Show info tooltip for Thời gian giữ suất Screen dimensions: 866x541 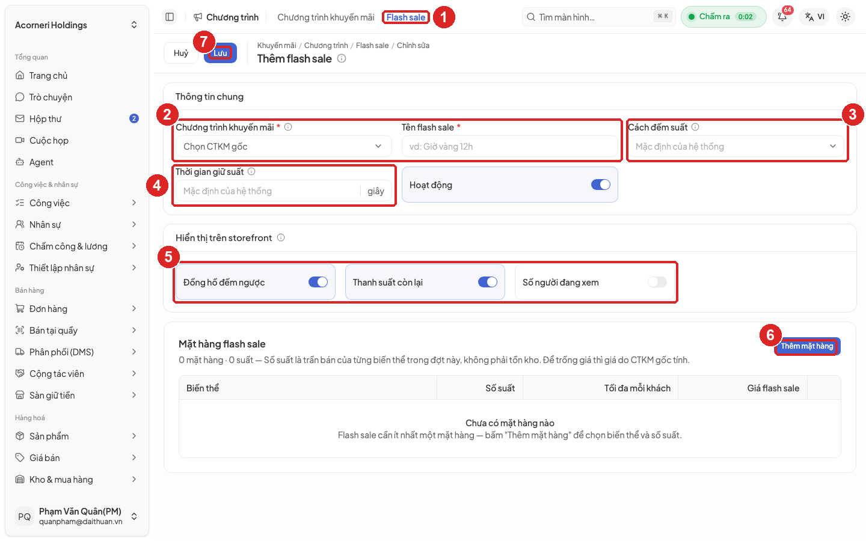click(x=251, y=171)
